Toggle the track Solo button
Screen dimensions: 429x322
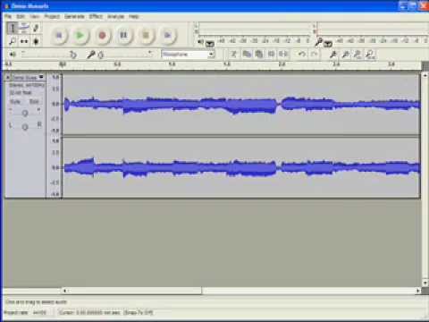pyautogui.click(x=34, y=102)
